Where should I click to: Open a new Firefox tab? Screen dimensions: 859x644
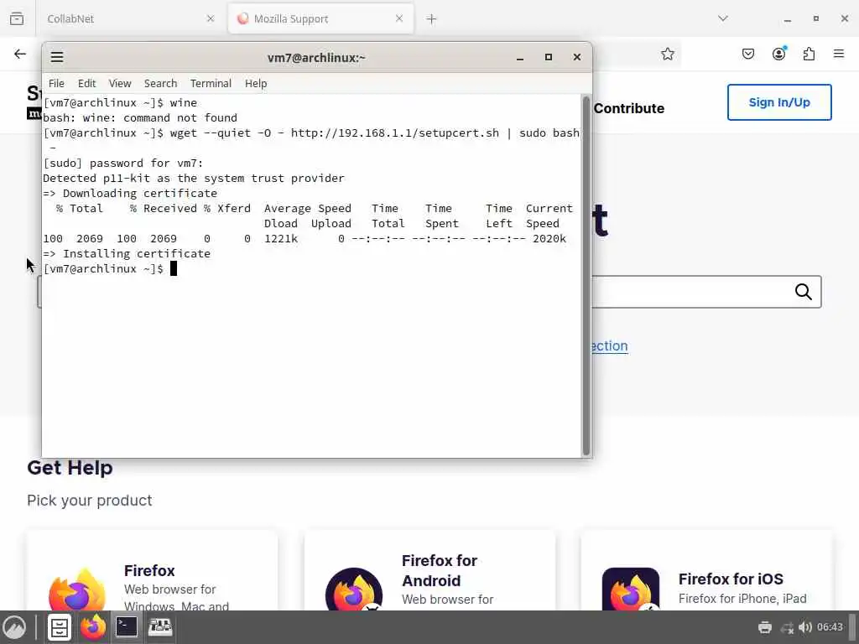click(432, 19)
